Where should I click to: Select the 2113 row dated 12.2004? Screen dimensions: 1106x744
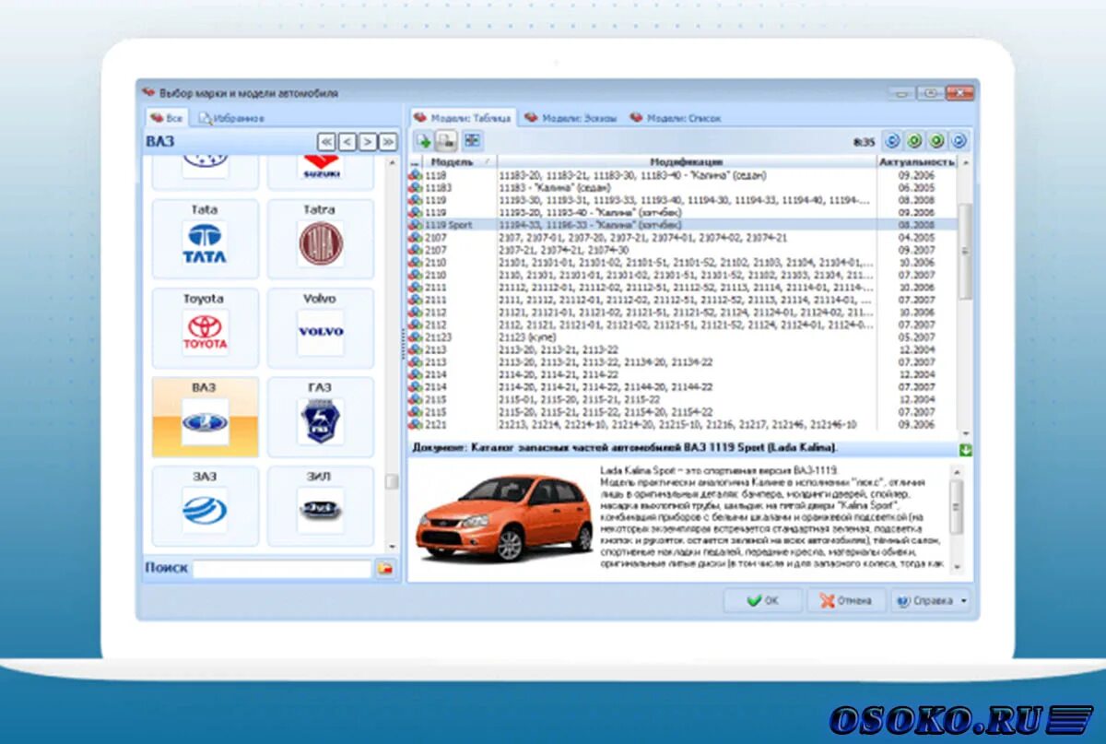tap(683, 349)
